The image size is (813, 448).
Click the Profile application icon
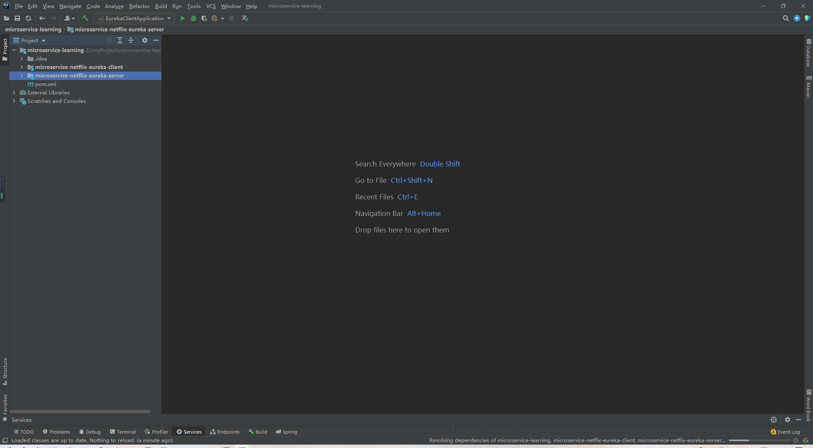(215, 18)
